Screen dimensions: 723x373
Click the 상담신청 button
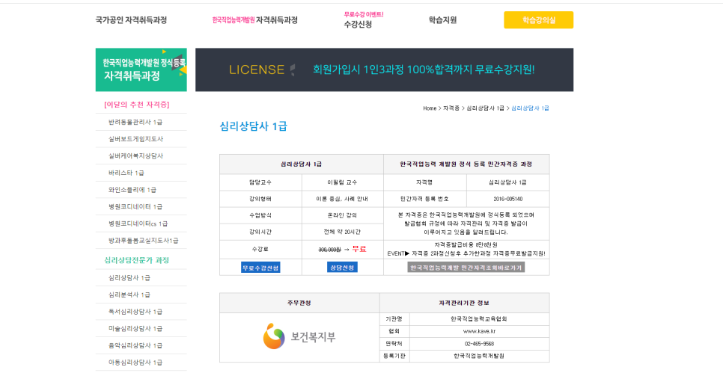tap(342, 268)
